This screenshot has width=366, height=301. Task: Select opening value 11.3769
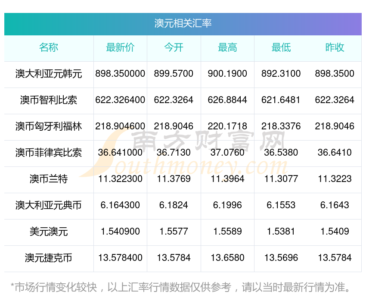[x=174, y=179]
